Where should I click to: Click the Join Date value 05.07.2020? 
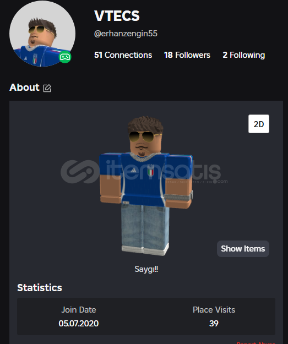79,324
